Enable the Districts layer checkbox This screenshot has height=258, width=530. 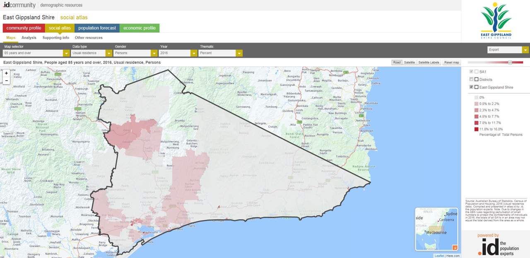click(471, 79)
